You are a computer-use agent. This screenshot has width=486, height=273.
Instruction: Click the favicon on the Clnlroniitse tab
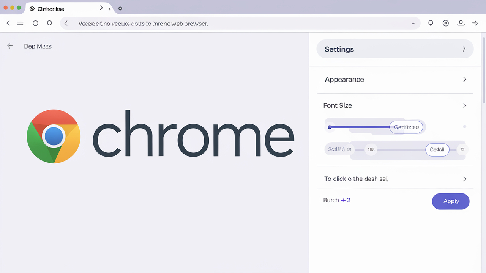[x=32, y=9]
